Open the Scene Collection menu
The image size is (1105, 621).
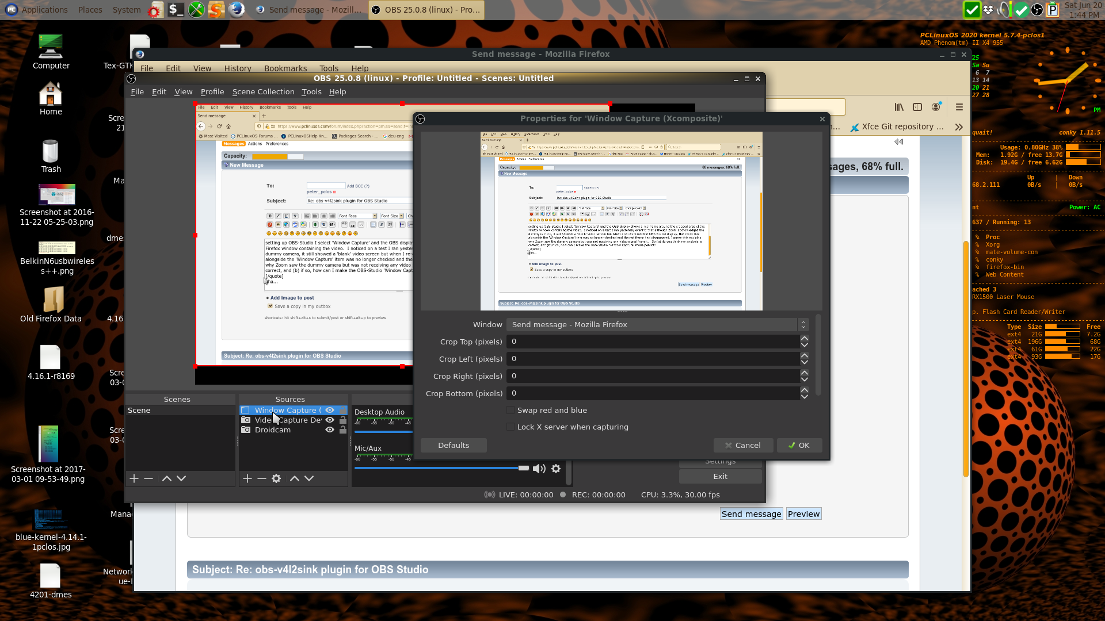pos(263,92)
